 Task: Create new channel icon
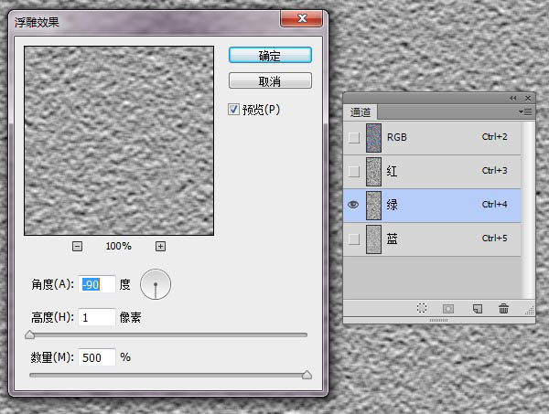click(477, 309)
